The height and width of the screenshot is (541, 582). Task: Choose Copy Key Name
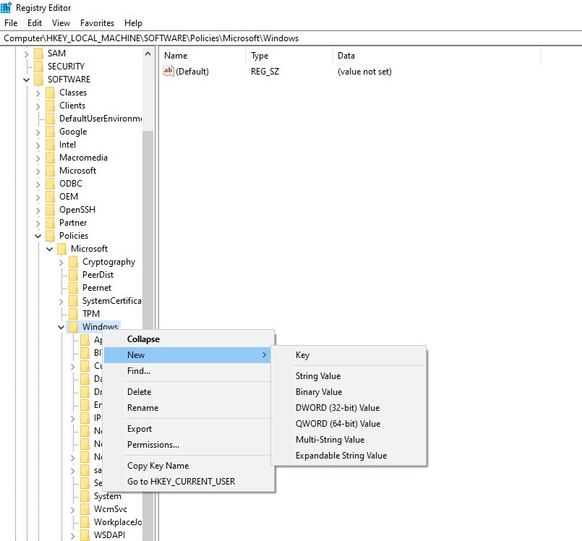189,466
